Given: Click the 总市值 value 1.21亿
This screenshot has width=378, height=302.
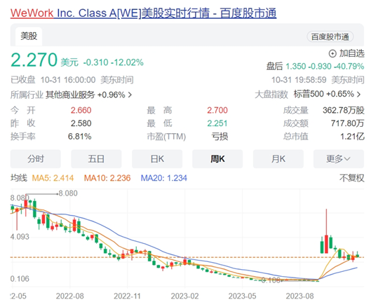Looking at the screenshot, I should 352,137.
